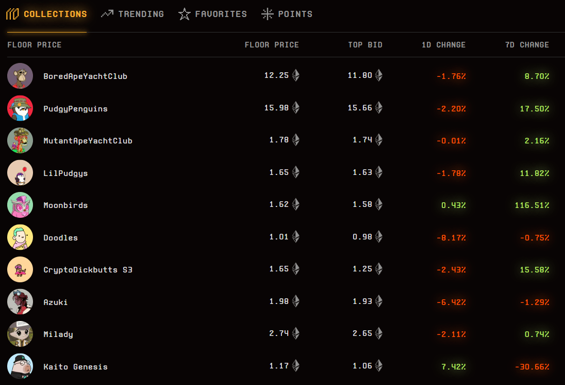Select the Azuki name
Screen dimensions: 565x385
56,302
